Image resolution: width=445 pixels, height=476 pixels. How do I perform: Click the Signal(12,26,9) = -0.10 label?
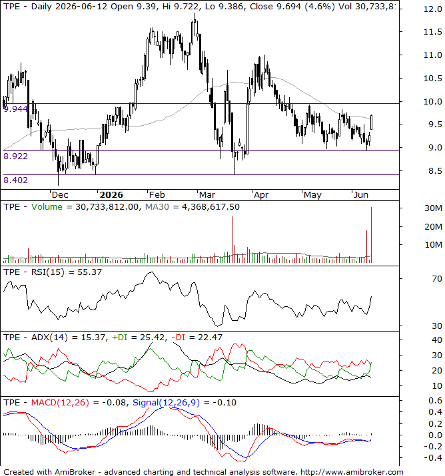pyautogui.click(x=185, y=403)
